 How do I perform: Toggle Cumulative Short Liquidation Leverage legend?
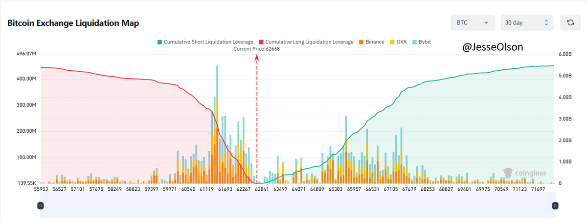pyautogui.click(x=205, y=42)
